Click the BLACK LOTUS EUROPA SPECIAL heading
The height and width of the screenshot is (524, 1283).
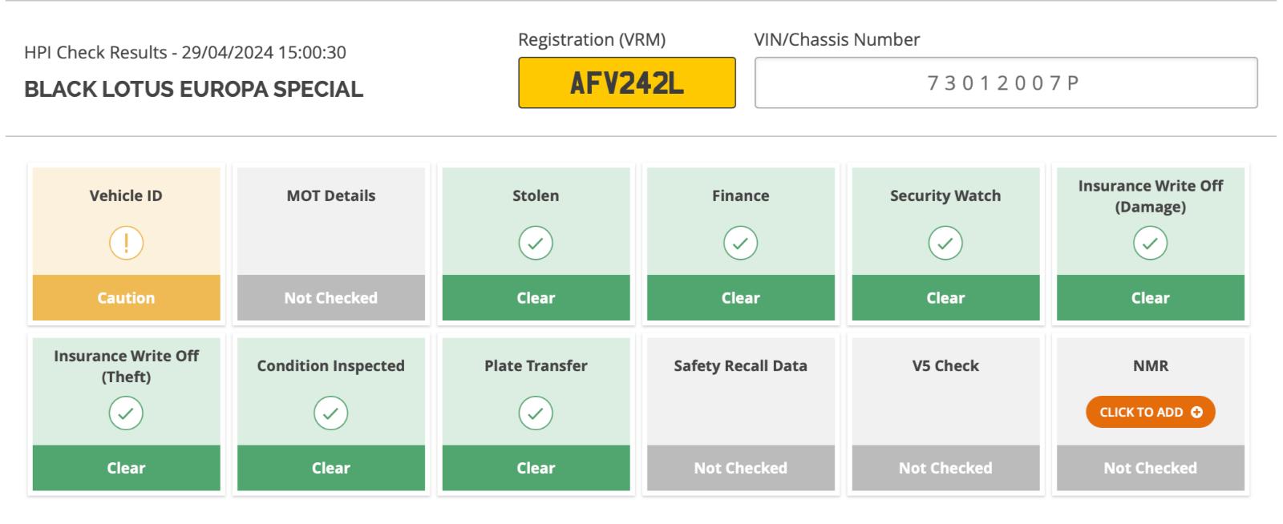(x=193, y=89)
